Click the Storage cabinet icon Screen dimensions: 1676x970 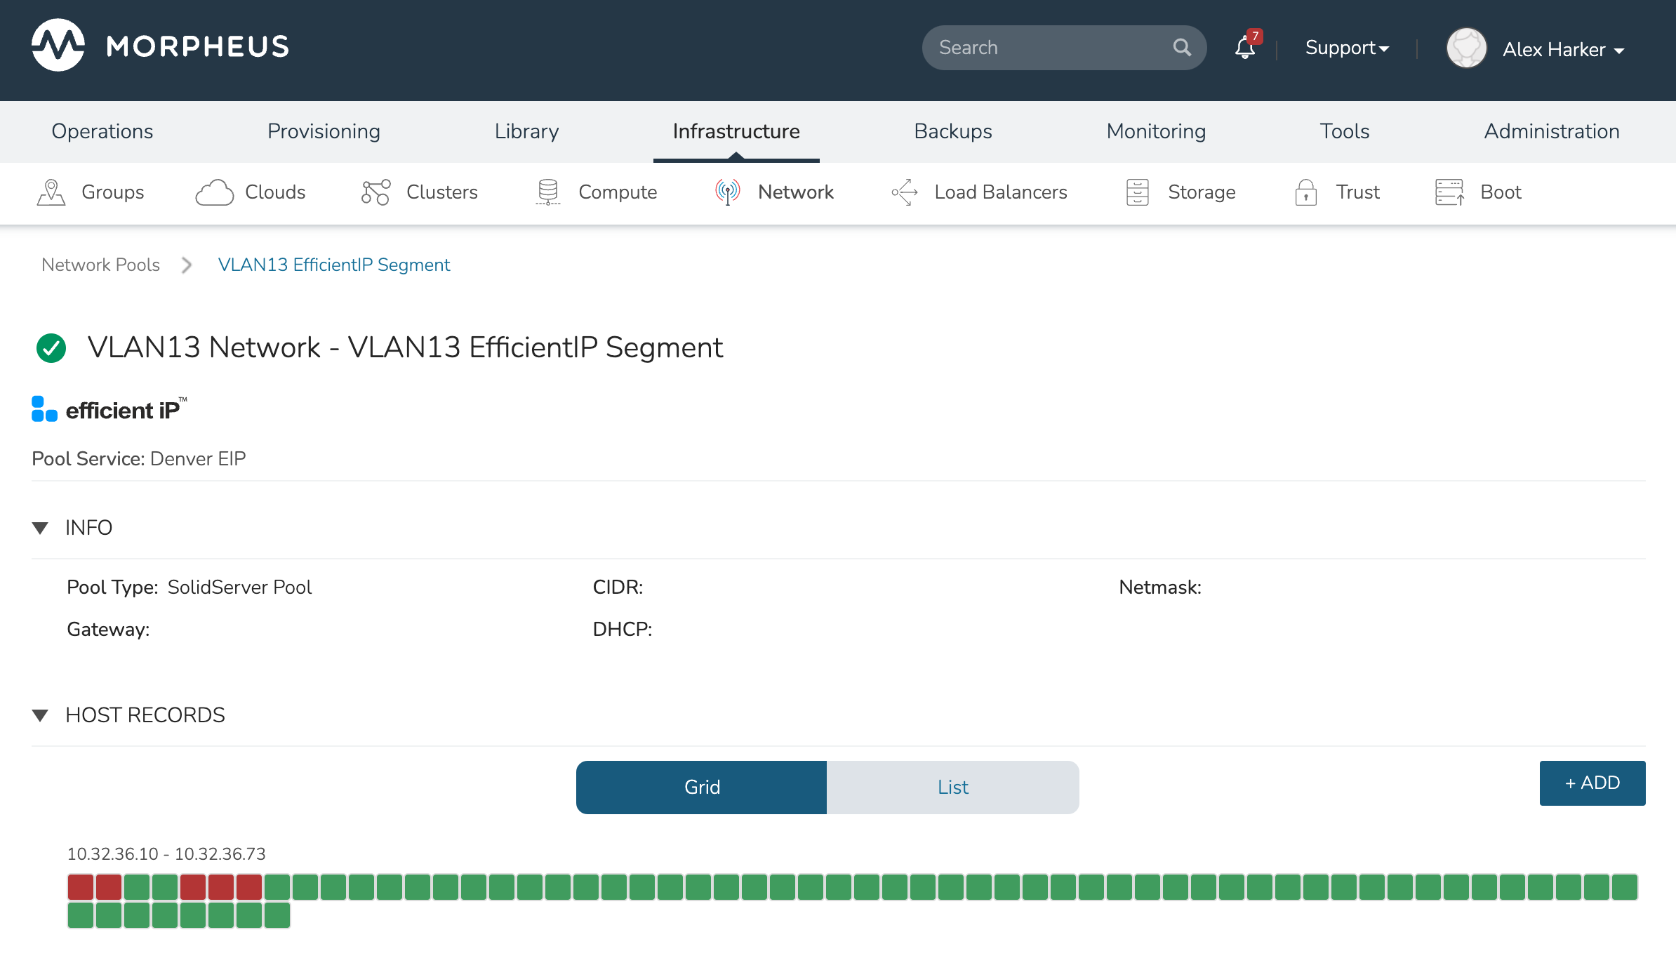(1137, 192)
